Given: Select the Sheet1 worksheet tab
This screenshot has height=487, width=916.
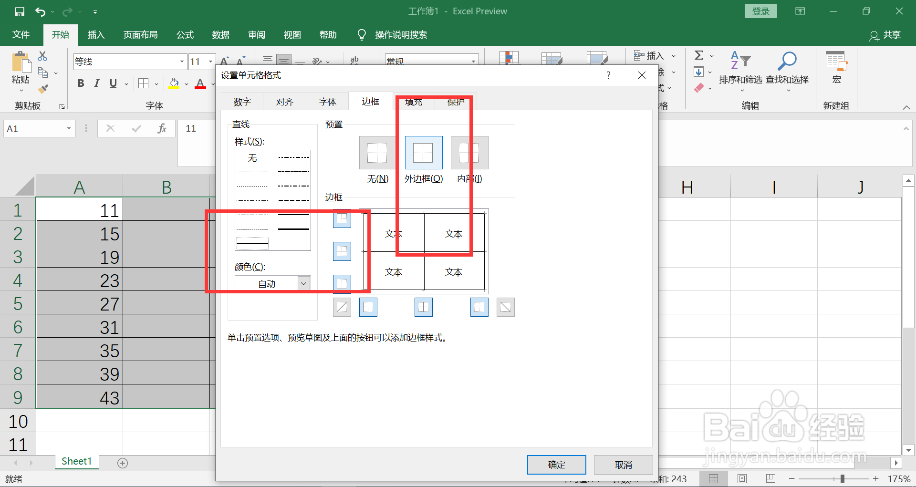Looking at the screenshot, I should click(x=76, y=461).
